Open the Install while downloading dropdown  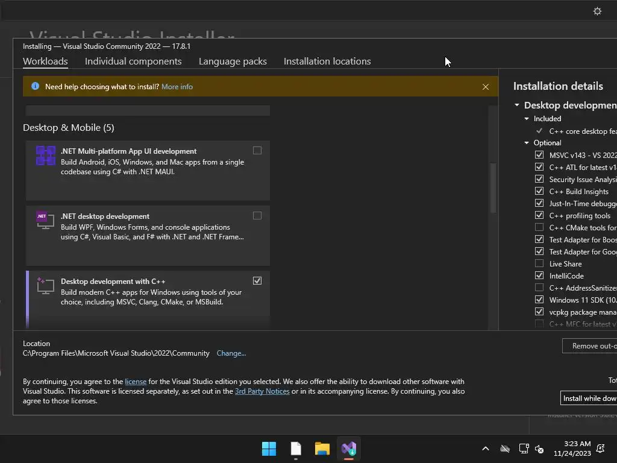(x=589, y=398)
